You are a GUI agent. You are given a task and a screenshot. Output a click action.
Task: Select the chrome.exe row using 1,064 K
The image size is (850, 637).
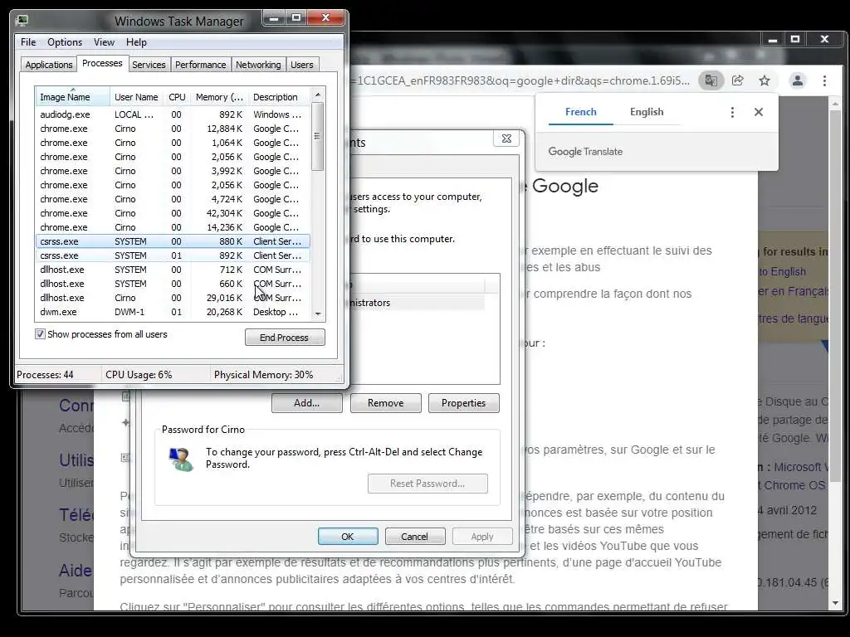click(x=173, y=143)
